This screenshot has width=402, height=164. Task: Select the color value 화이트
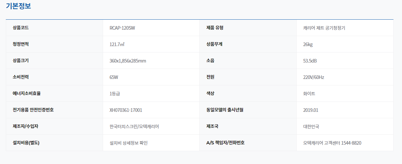coord(309,94)
